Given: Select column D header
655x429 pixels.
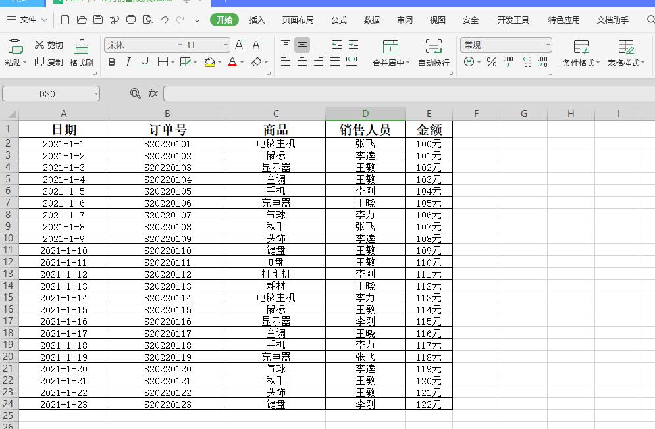Looking at the screenshot, I should click(x=365, y=114).
